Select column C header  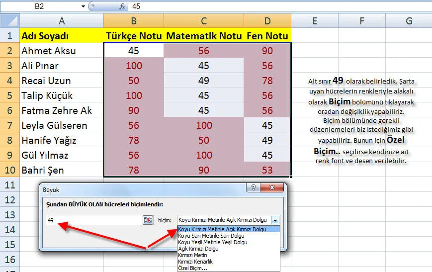coord(204,21)
